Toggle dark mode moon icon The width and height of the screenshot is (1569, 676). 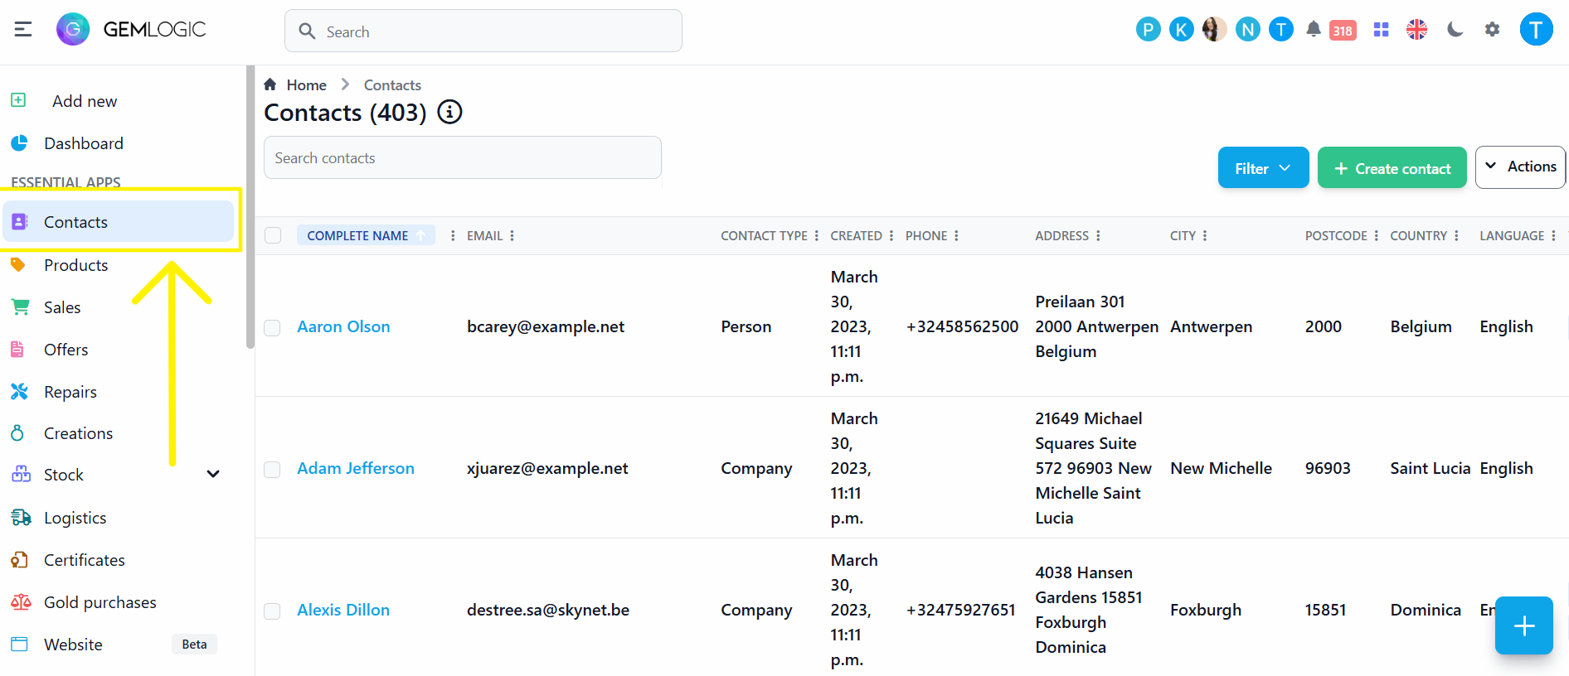pyautogui.click(x=1455, y=30)
